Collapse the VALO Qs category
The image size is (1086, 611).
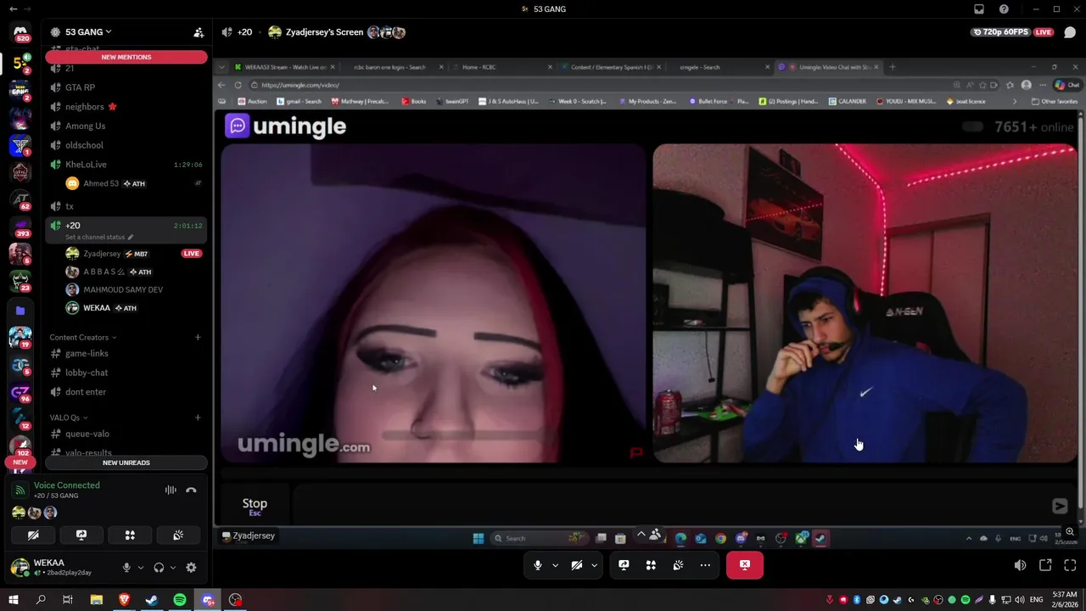68,418
